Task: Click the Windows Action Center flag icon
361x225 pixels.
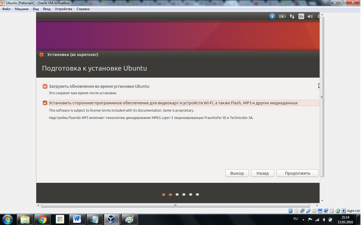Action: coord(310,220)
